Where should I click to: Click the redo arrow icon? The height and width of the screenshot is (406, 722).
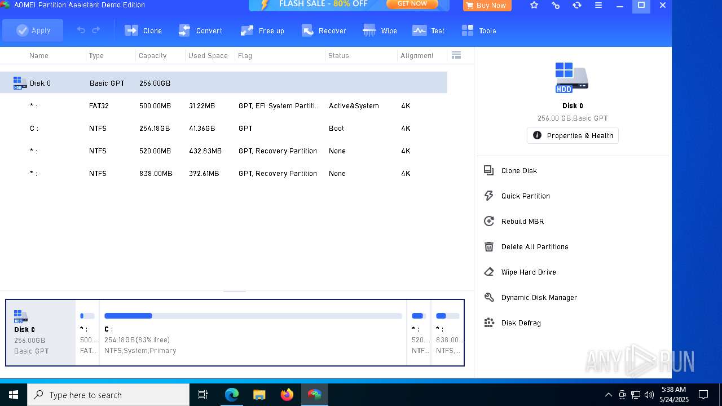96,30
